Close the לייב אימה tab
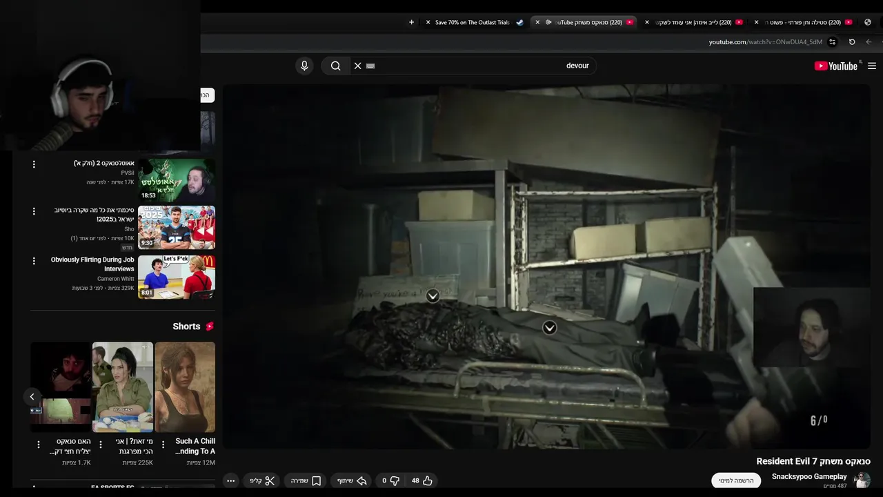 tap(646, 22)
